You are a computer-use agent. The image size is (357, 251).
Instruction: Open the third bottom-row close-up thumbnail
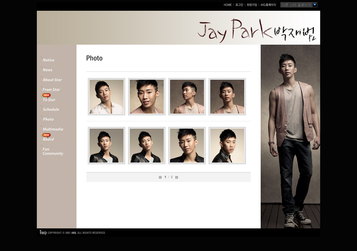187,146
